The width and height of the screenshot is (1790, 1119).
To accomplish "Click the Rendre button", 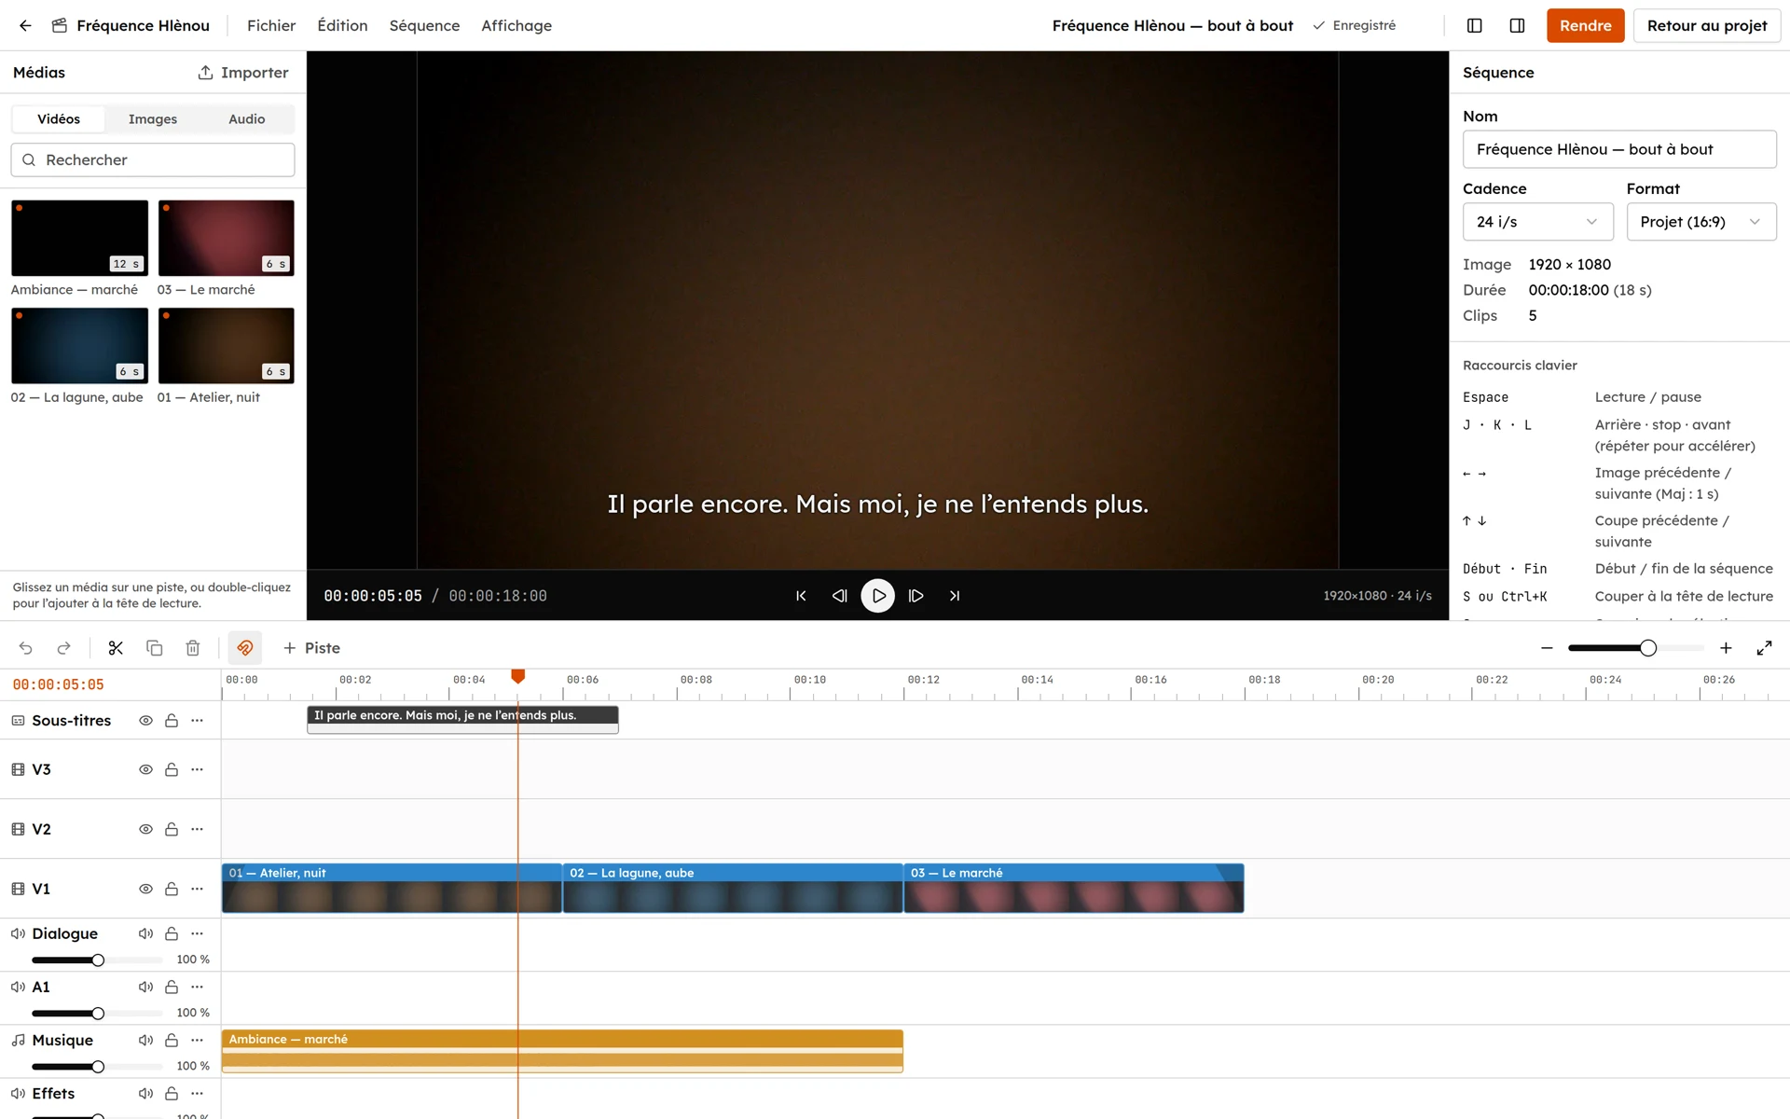I will [x=1585, y=25].
